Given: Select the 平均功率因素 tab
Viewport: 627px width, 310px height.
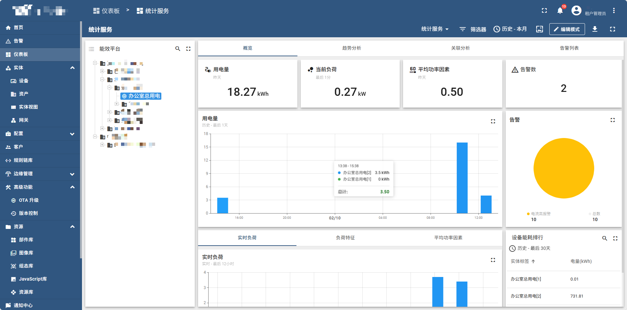Looking at the screenshot, I should (448, 238).
